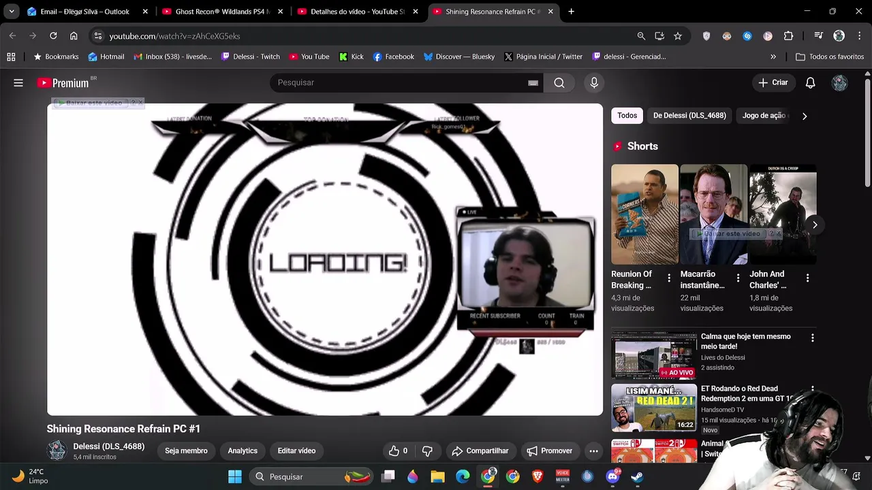Image resolution: width=872 pixels, height=490 pixels.
Task: Dislike the video with thumbs down
Action: tap(427, 451)
